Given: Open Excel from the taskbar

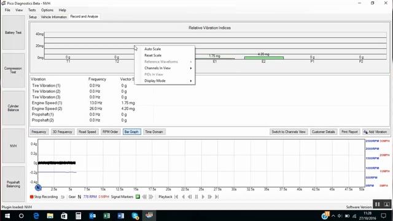Looking at the screenshot, I should [106, 215].
